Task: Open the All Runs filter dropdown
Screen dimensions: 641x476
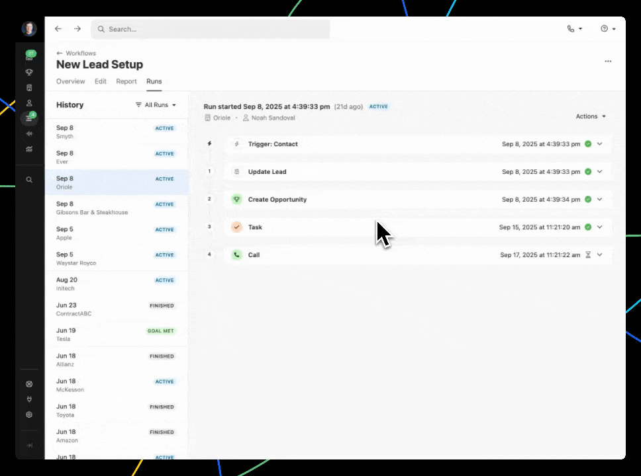Action: pyautogui.click(x=156, y=105)
